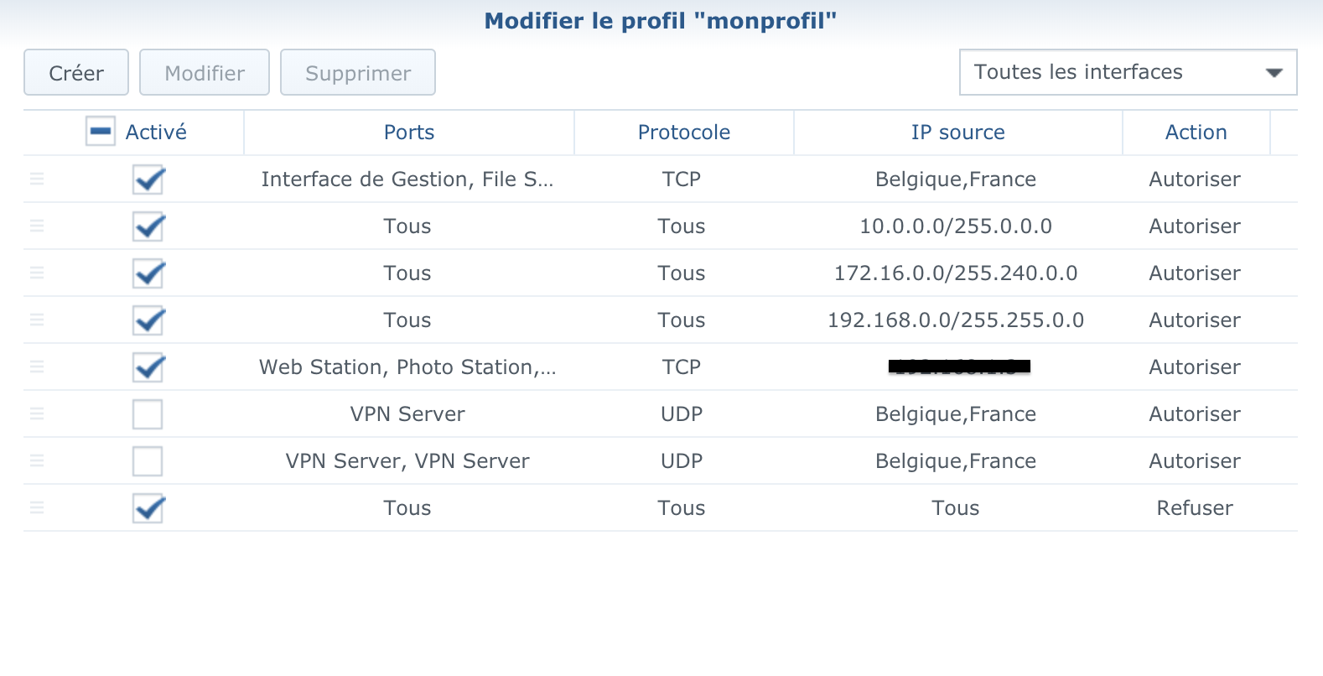
Task: Sort rules by the Ports column header
Action: click(409, 133)
